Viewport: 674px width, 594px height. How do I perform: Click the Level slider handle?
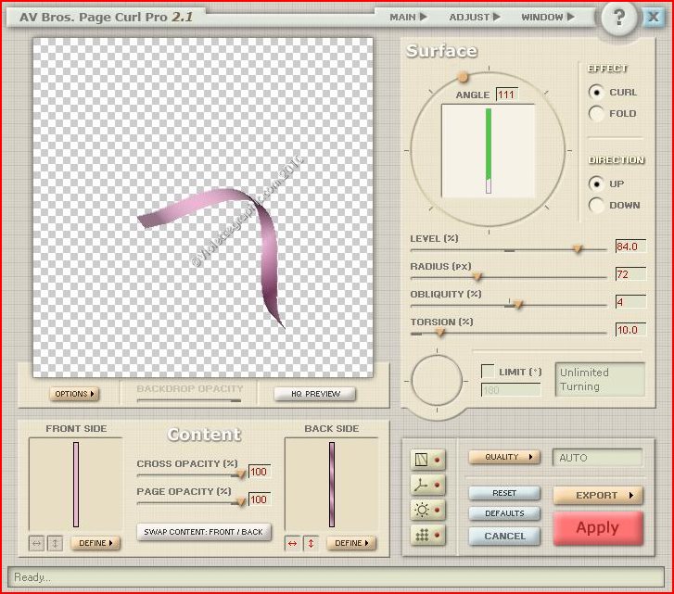[x=577, y=248]
